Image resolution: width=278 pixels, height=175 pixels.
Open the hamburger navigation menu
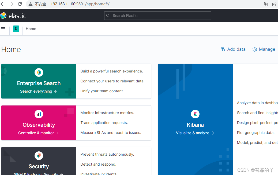click(3, 29)
